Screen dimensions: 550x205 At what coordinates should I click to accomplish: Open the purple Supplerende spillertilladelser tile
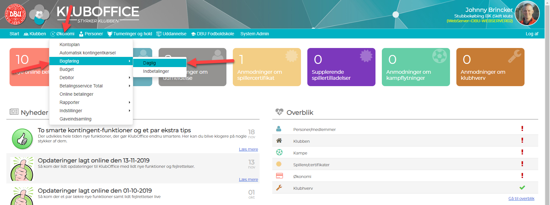pyautogui.click(x=341, y=67)
